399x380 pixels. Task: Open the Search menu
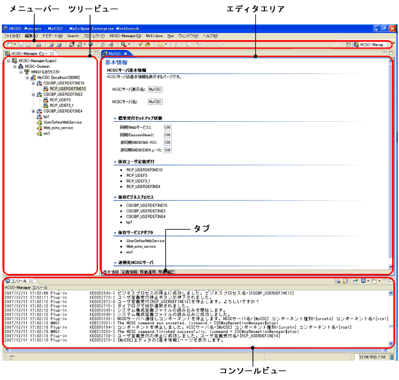coord(72,36)
